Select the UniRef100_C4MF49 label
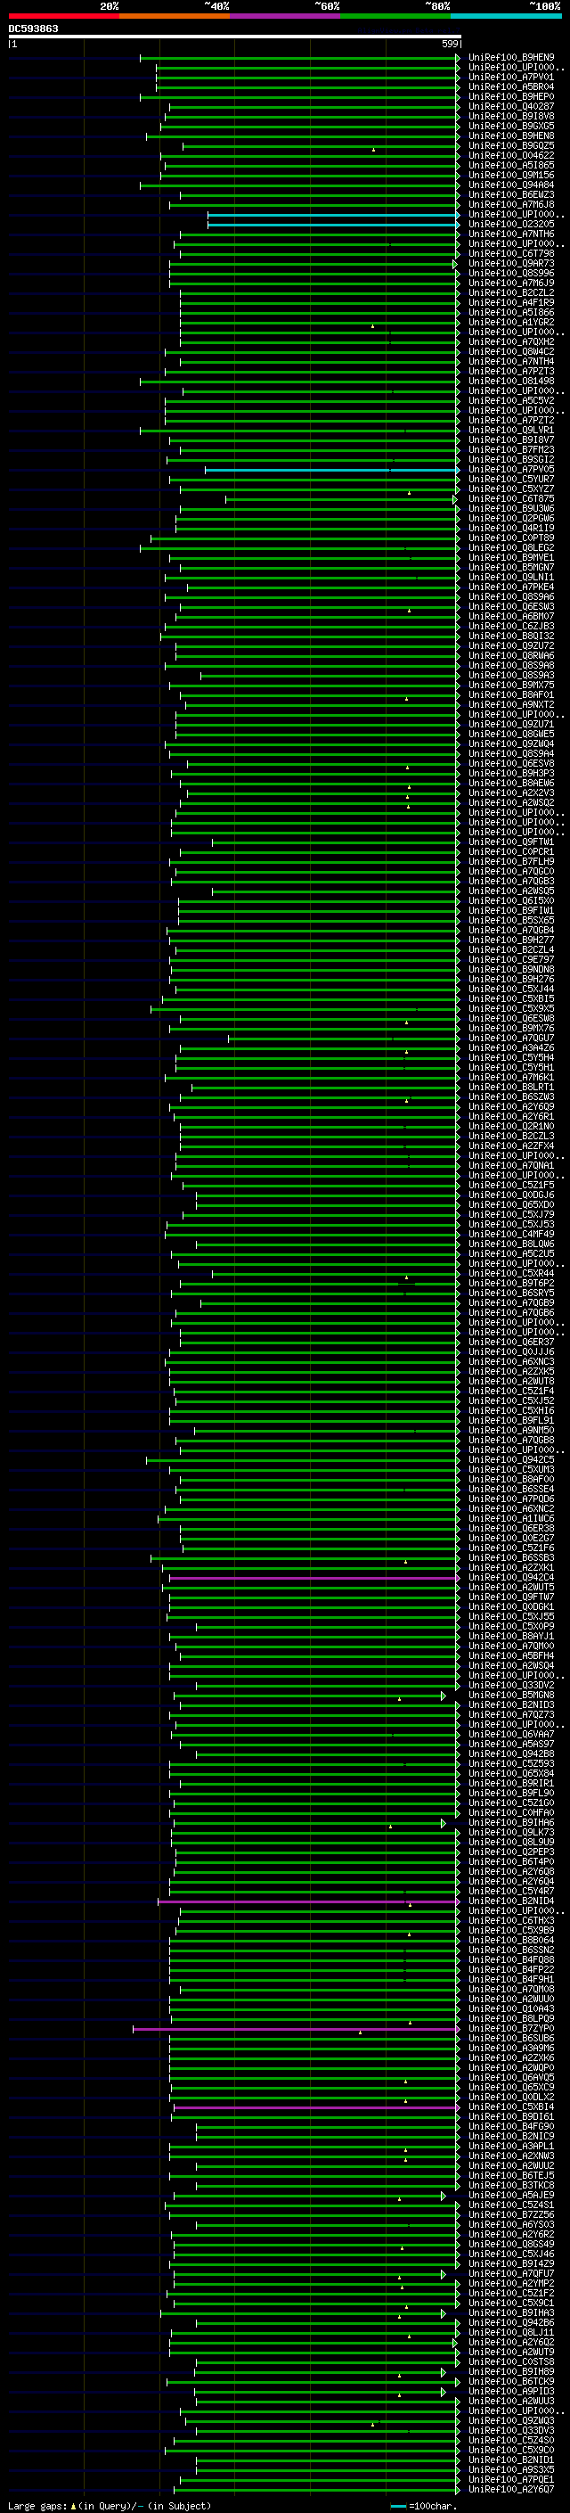The image size is (570, 2513). pos(510,1234)
